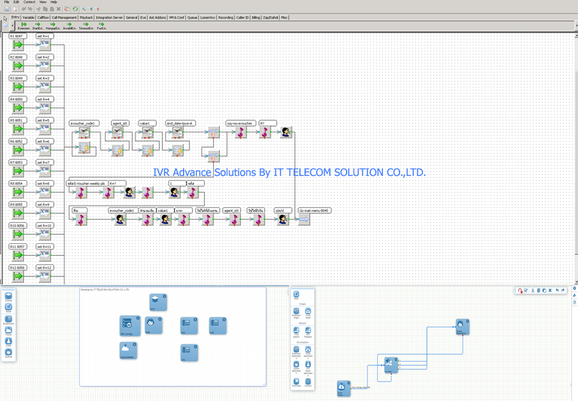Select the TimeoutExt. entry tool
Screen dimensions: 578x402
point(86,26)
